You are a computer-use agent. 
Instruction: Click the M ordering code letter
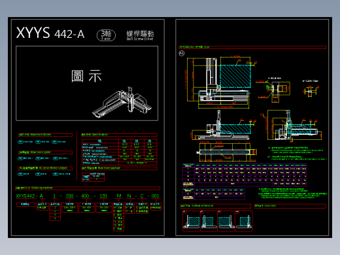119,196
